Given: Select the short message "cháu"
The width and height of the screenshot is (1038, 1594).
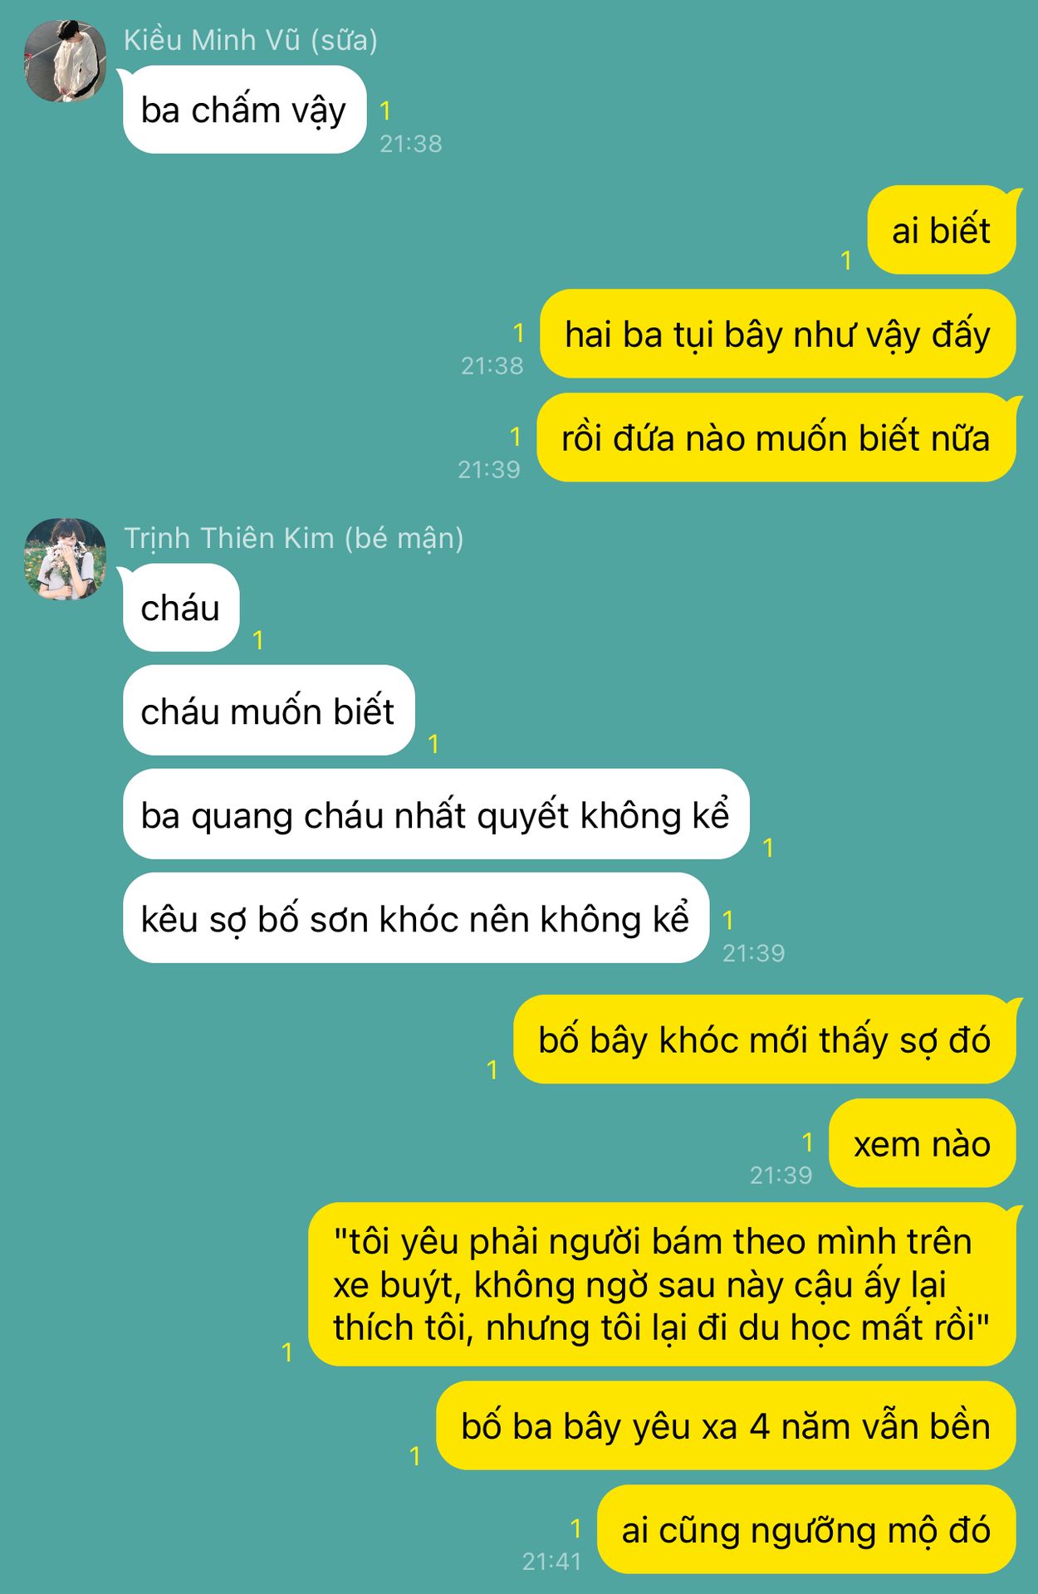Looking at the screenshot, I should (x=181, y=608).
